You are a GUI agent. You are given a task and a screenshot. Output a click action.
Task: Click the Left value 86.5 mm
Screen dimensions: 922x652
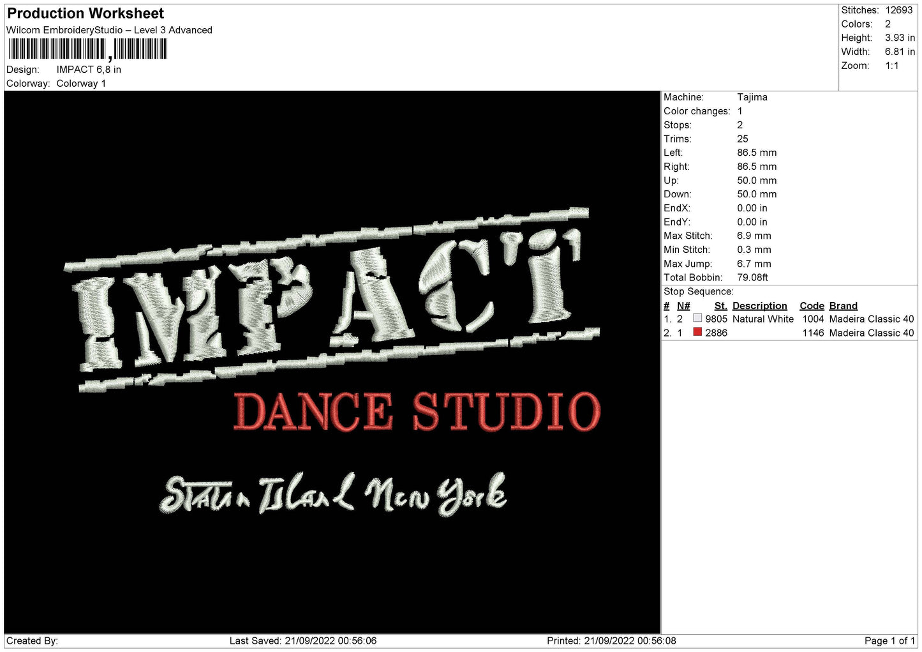tap(757, 153)
